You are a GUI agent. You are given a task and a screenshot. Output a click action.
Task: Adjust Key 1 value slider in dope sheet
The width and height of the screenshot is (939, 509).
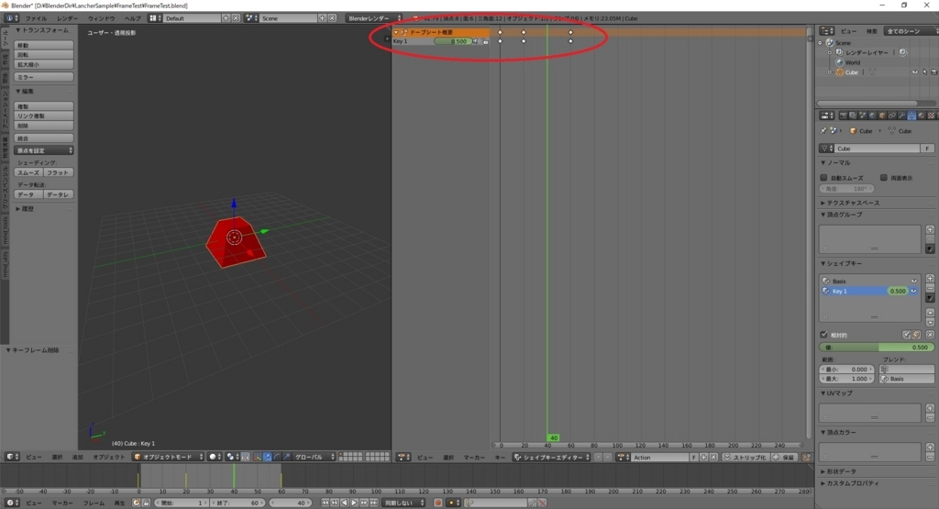pos(452,41)
